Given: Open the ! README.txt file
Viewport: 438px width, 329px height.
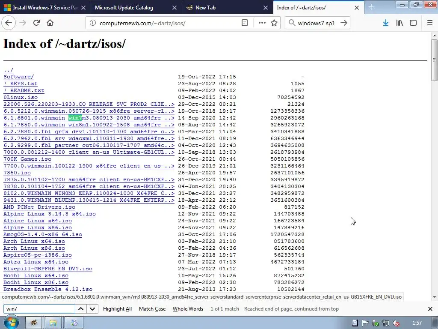Looking at the screenshot, I should pos(24,90).
